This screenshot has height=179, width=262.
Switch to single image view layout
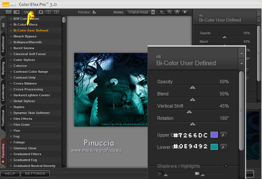(x=41, y=12)
